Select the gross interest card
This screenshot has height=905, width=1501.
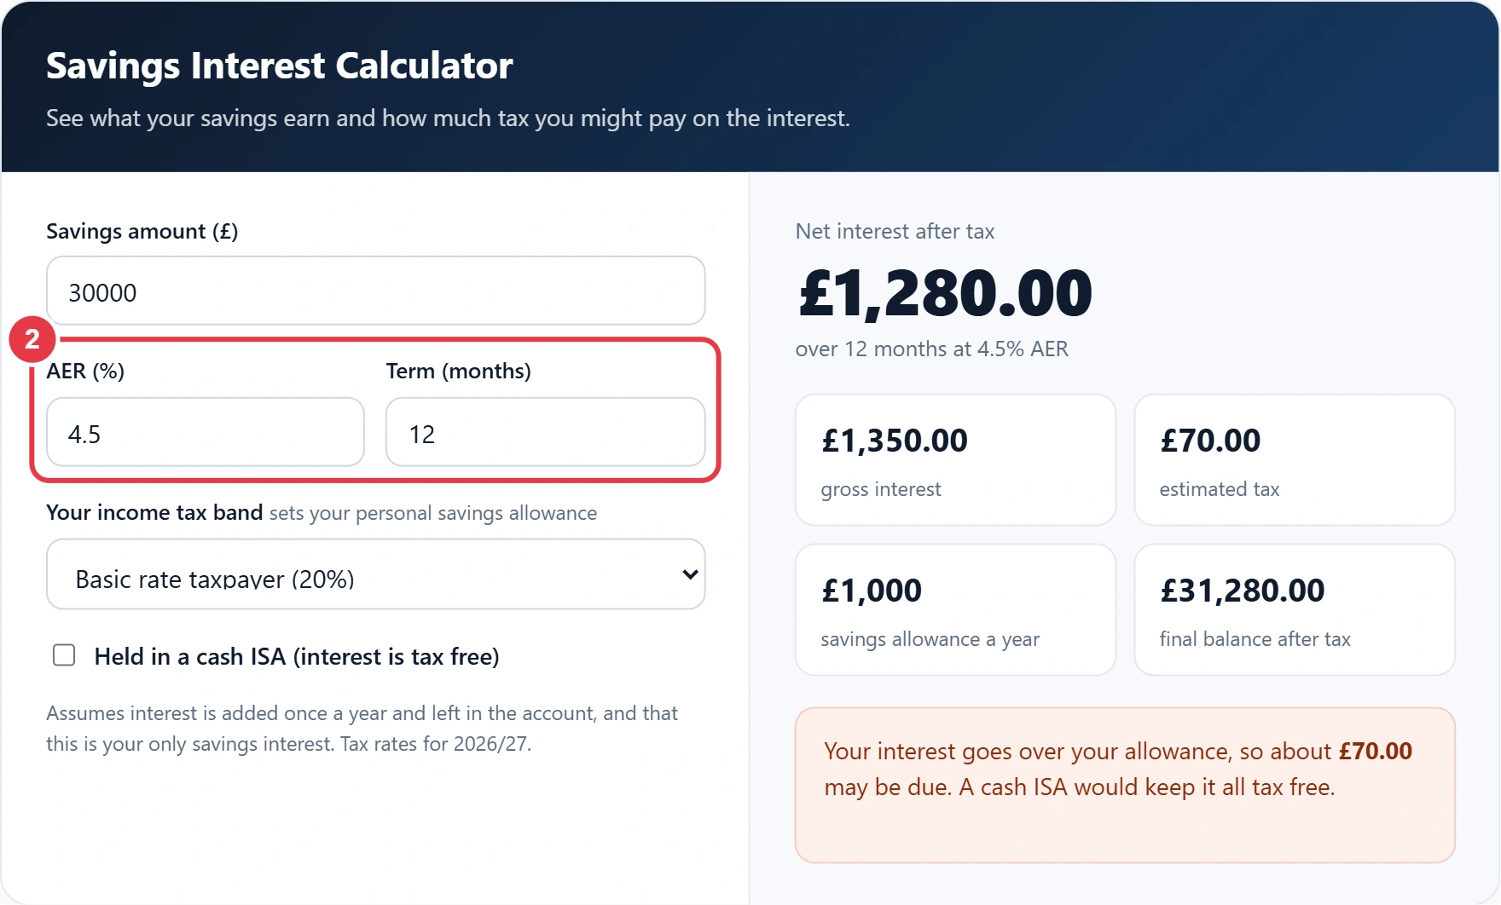[x=955, y=460]
